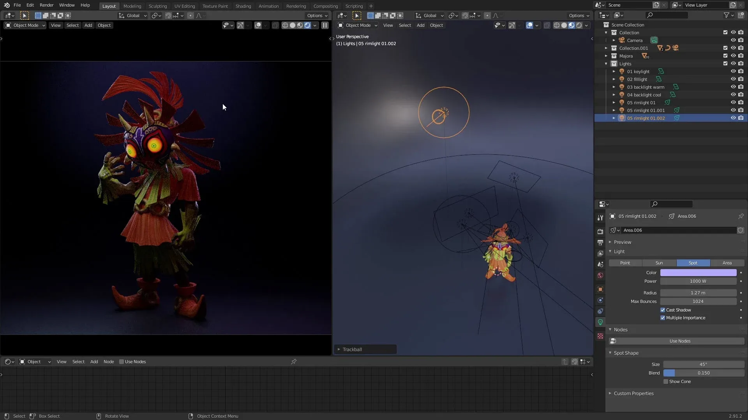This screenshot has height=420, width=748.
Task: Open the World properties tab
Action: pos(600,275)
